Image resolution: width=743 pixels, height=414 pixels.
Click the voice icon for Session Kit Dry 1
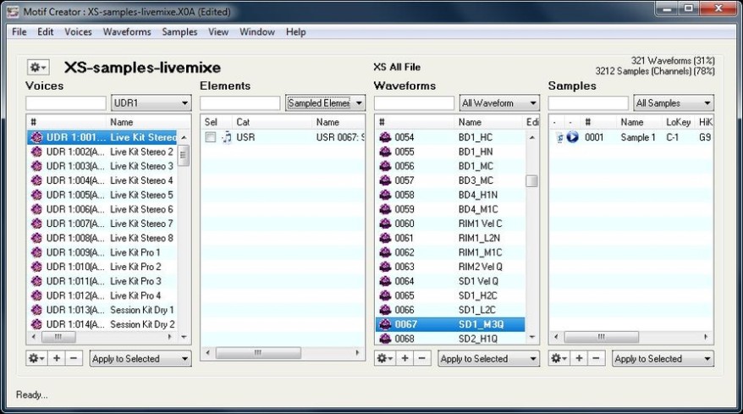[36, 310]
